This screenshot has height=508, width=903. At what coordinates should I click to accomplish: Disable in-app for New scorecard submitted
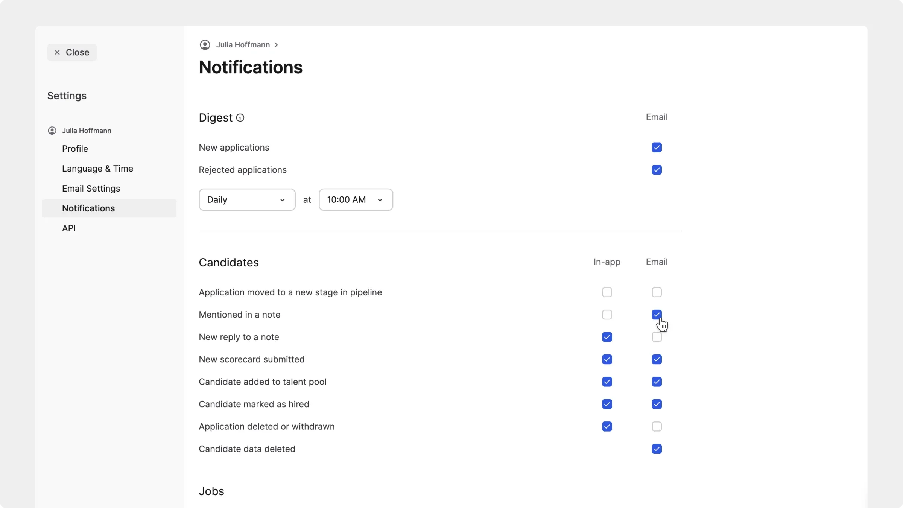point(607,359)
